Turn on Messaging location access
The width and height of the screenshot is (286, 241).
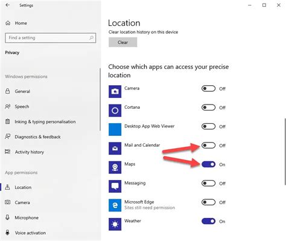(x=208, y=184)
